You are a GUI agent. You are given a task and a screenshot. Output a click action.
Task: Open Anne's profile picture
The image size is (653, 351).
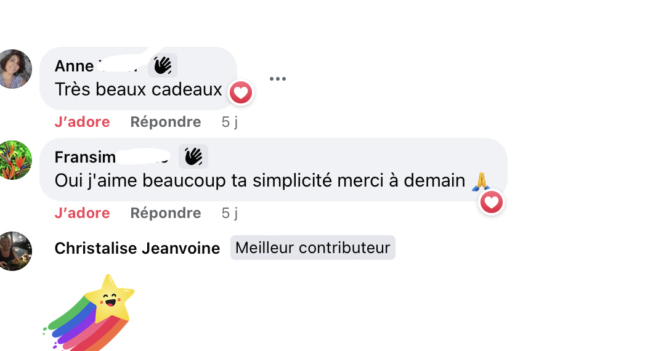(14, 69)
